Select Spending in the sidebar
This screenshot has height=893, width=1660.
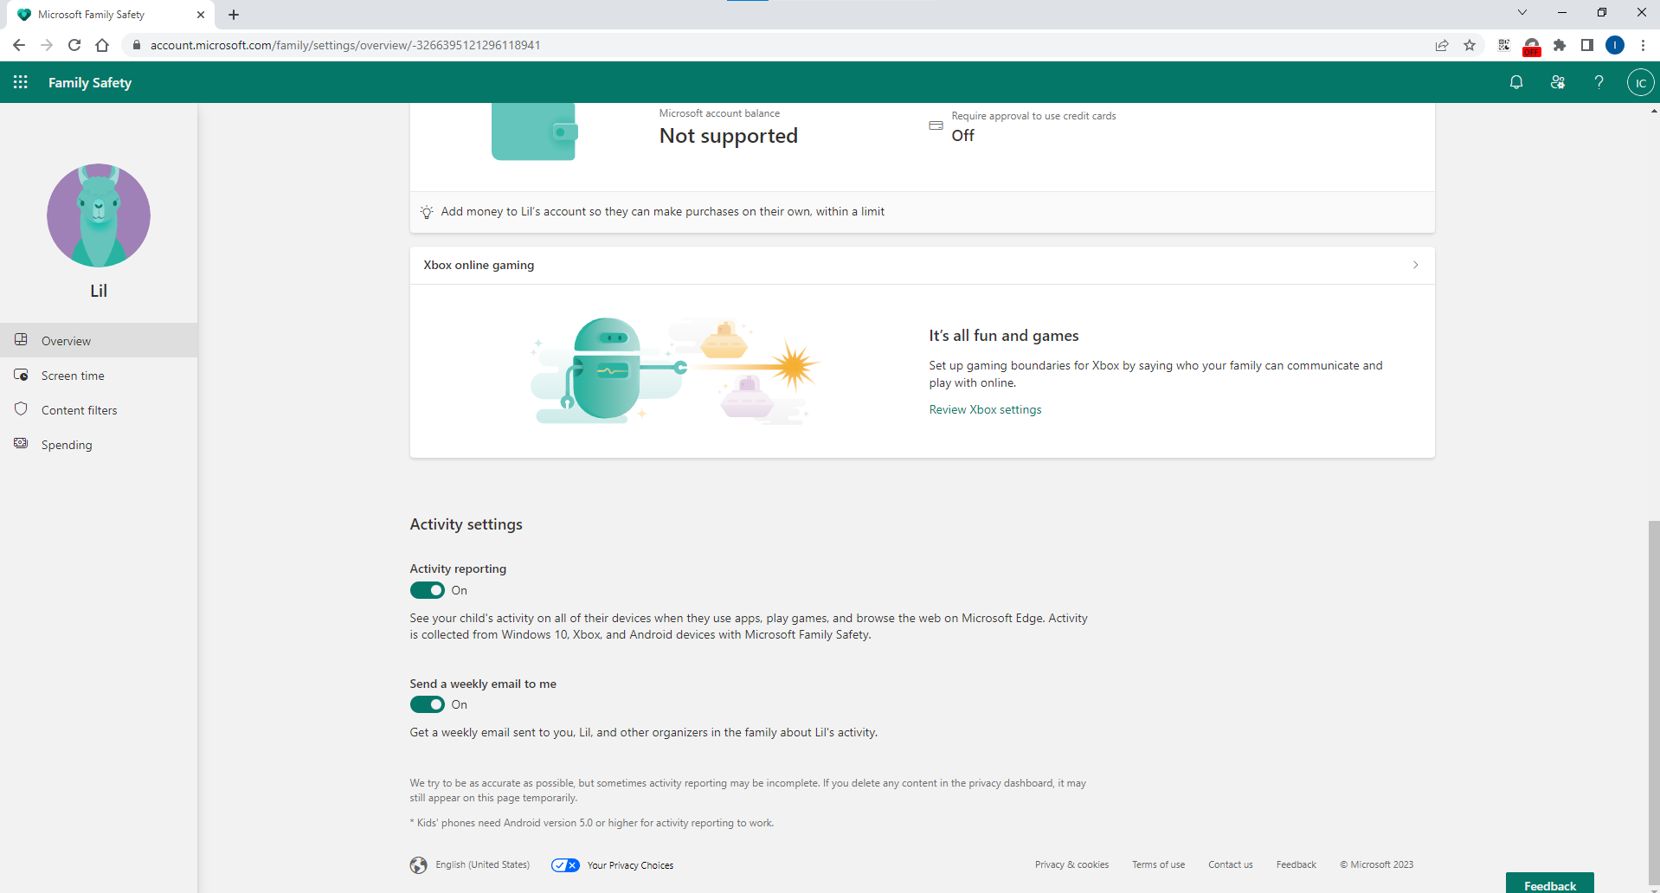(x=99, y=444)
